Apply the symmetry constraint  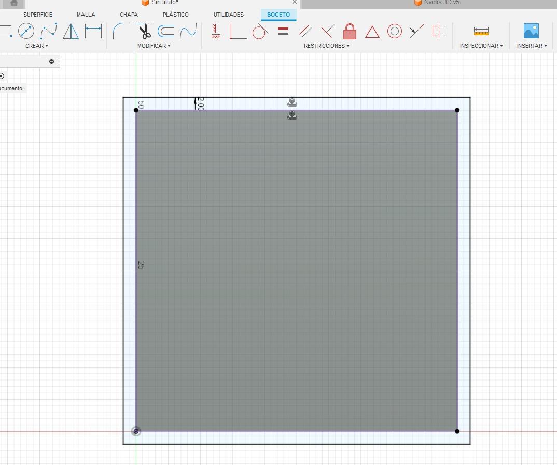[x=439, y=31]
